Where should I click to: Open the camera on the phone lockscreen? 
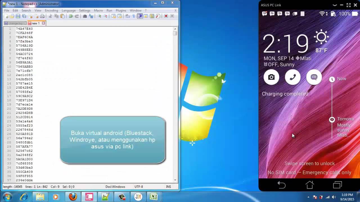(x=271, y=77)
